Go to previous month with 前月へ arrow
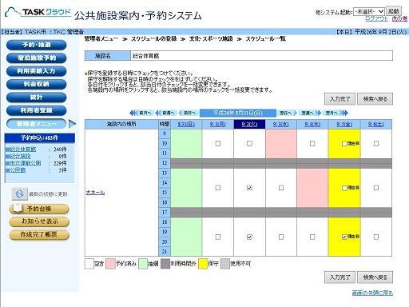This screenshot has width=409, height=307. [x=141, y=113]
